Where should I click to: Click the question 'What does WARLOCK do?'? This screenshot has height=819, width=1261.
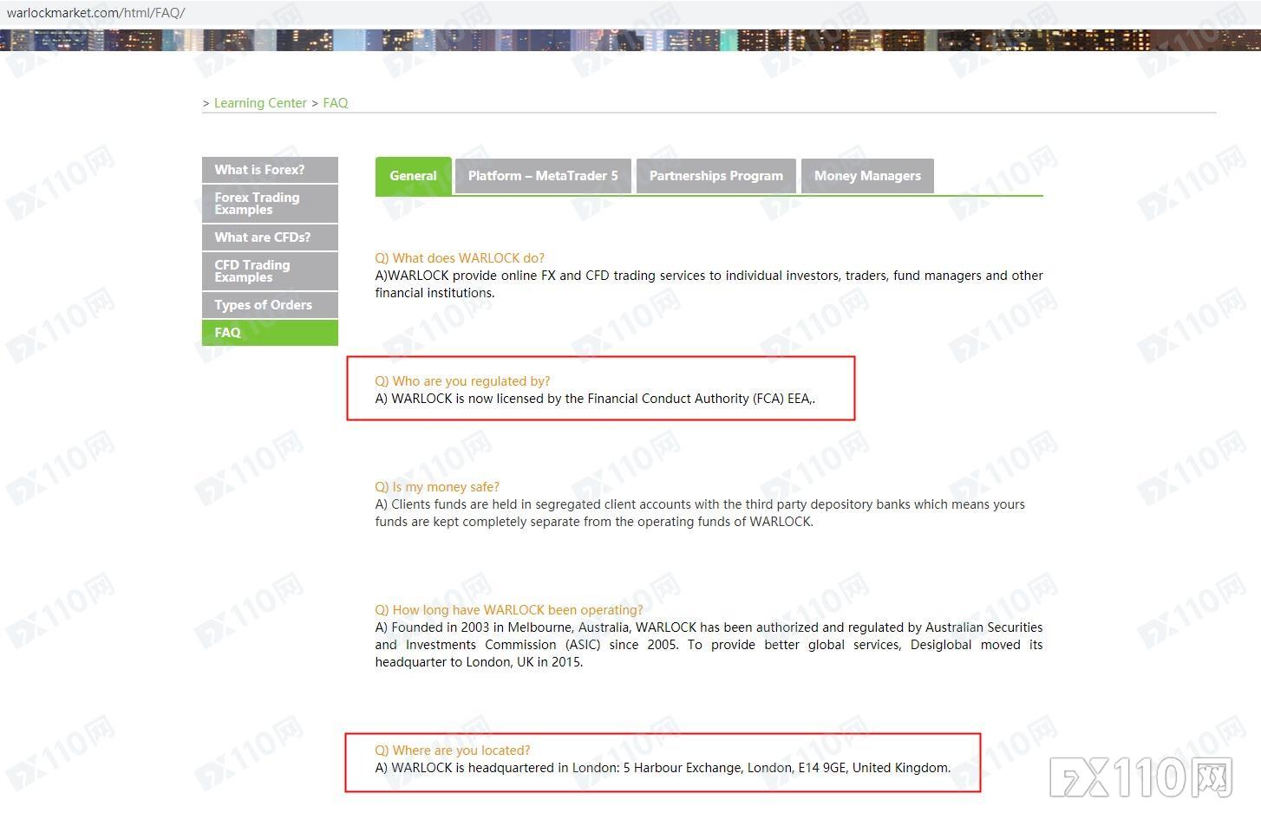coord(460,258)
